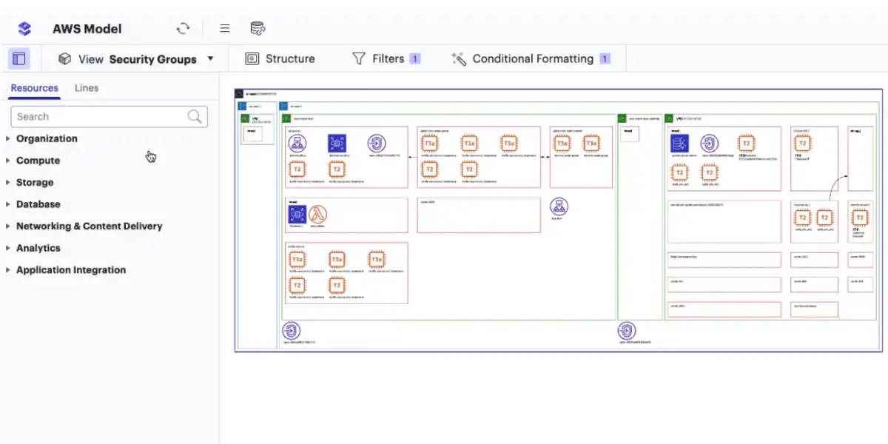888x444 pixels.
Task: Select the Lambda function icon in the diagram
Action: click(x=318, y=215)
